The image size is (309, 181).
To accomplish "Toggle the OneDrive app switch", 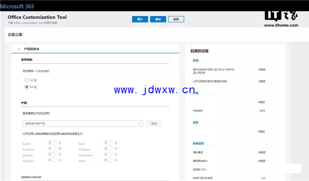I will coord(52,148).
